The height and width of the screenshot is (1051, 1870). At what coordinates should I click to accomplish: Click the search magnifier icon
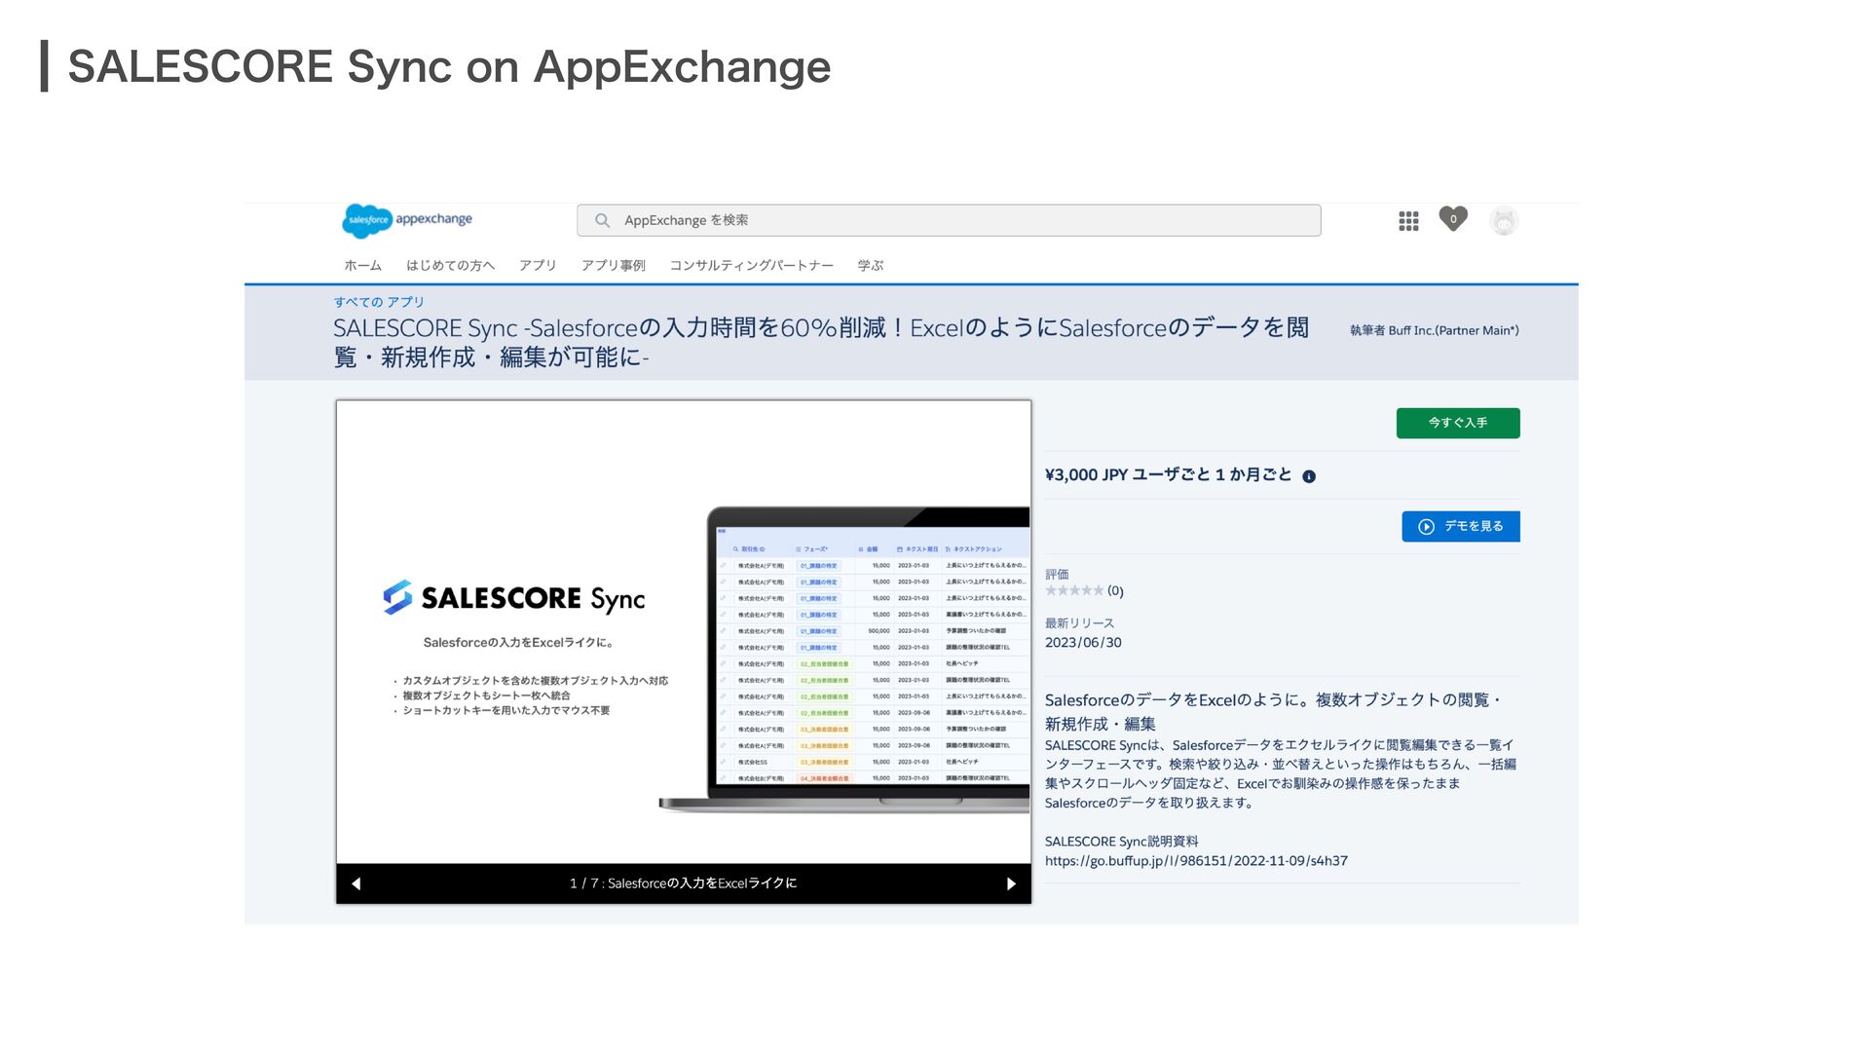[603, 220]
